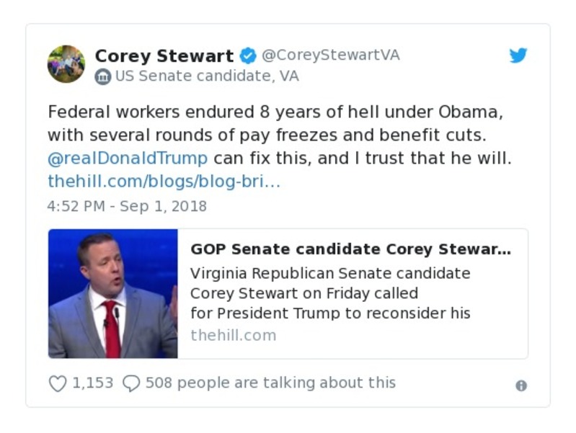
Task: Follow the thehill.com/blogs link in tweet
Action: coord(164,181)
